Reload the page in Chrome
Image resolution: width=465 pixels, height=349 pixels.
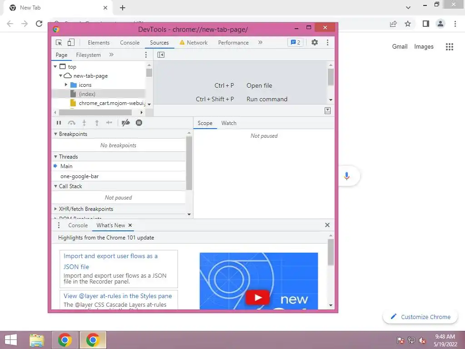[x=39, y=24]
